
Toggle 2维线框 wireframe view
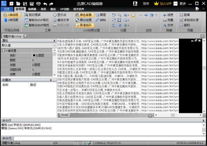coord(12,15)
